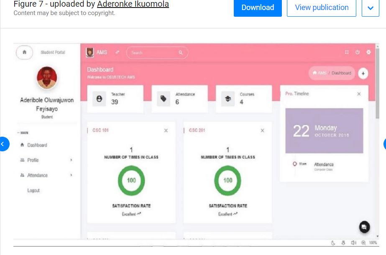
Task: Select Logout in the sidebar
Action: pyautogui.click(x=33, y=190)
